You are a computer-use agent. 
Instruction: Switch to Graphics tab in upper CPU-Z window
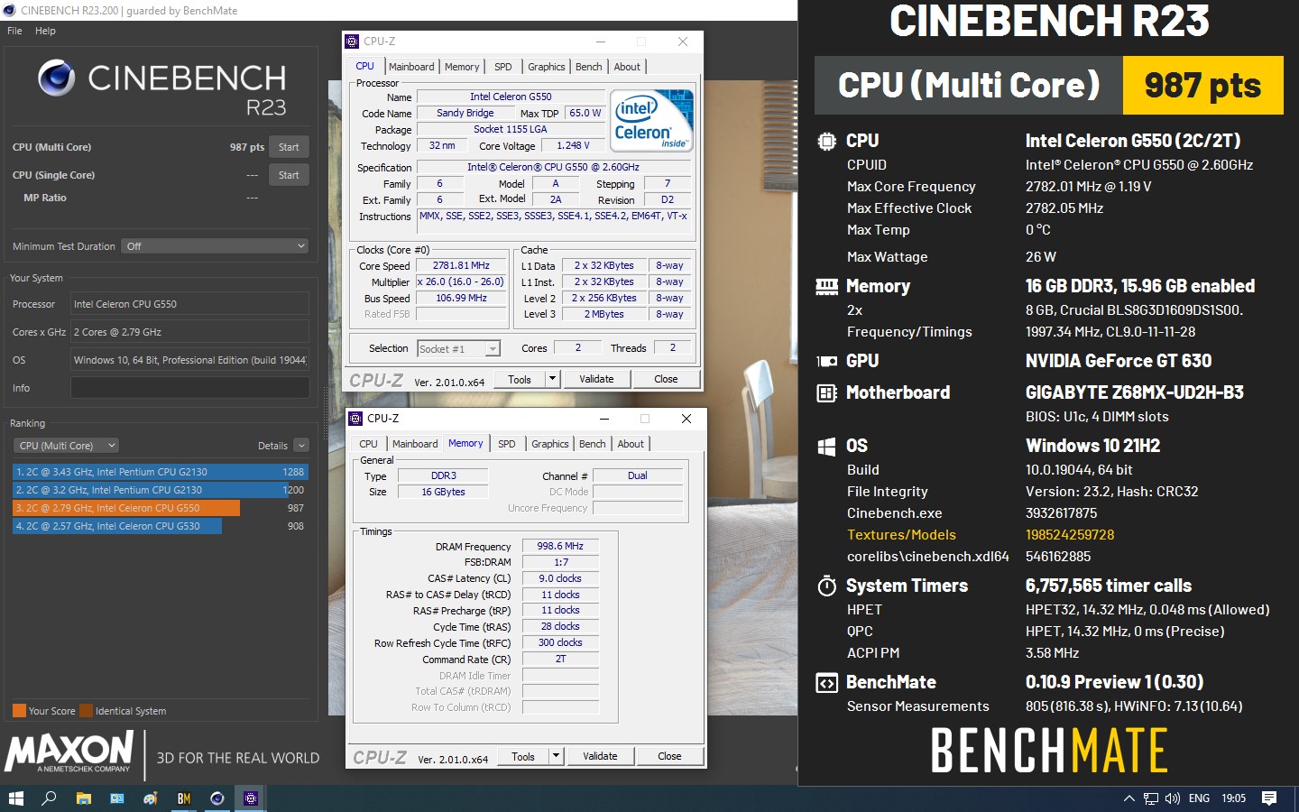(x=547, y=67)
